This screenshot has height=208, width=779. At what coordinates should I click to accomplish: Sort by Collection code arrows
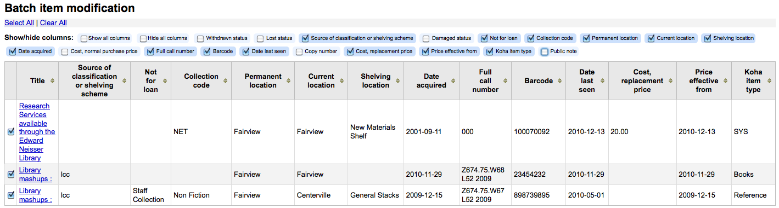click(226, 81)
